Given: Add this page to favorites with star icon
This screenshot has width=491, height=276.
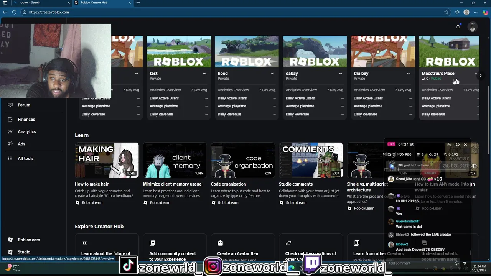Looking at the screenshot, I should point(446,12).
